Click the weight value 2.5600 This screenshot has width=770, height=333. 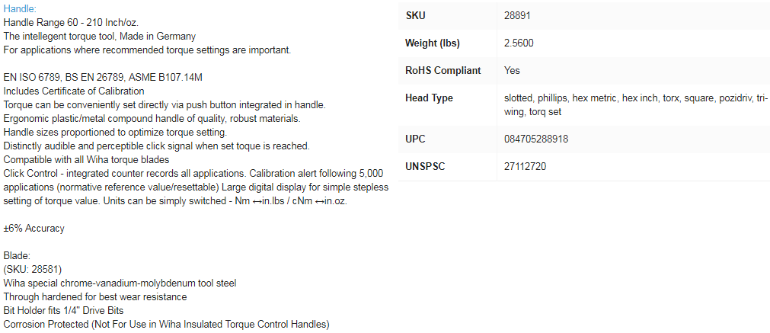(x=519, y=43)
